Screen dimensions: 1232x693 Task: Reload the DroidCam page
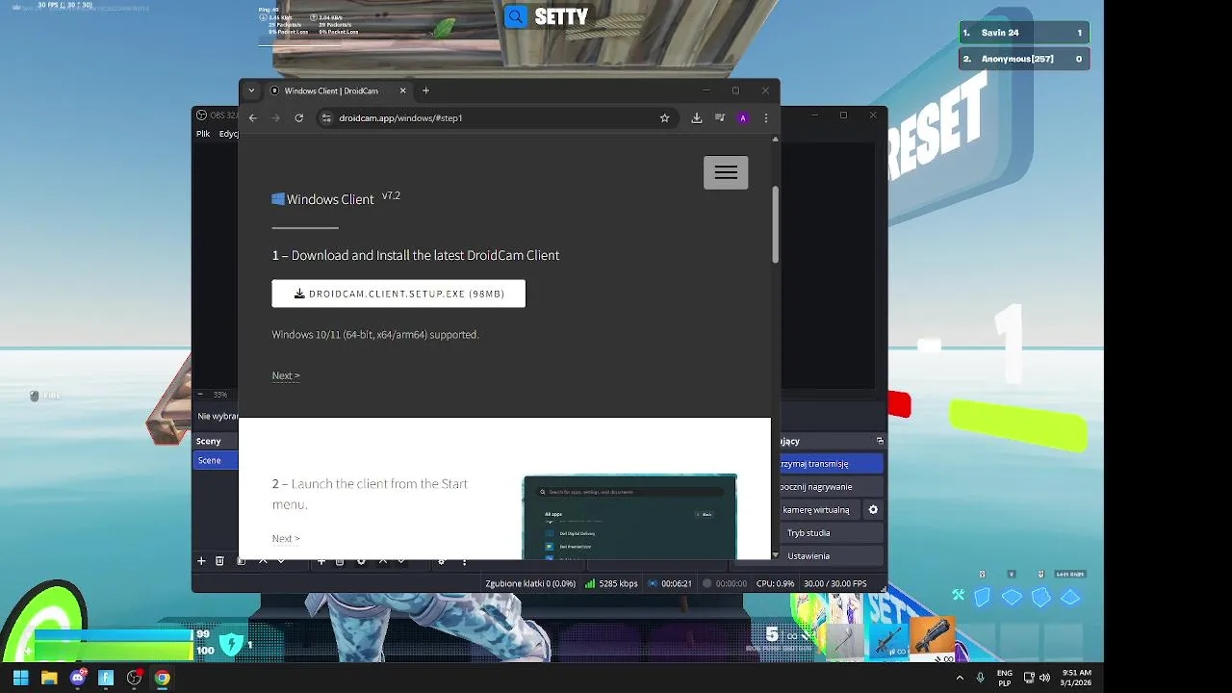[299, 117]
